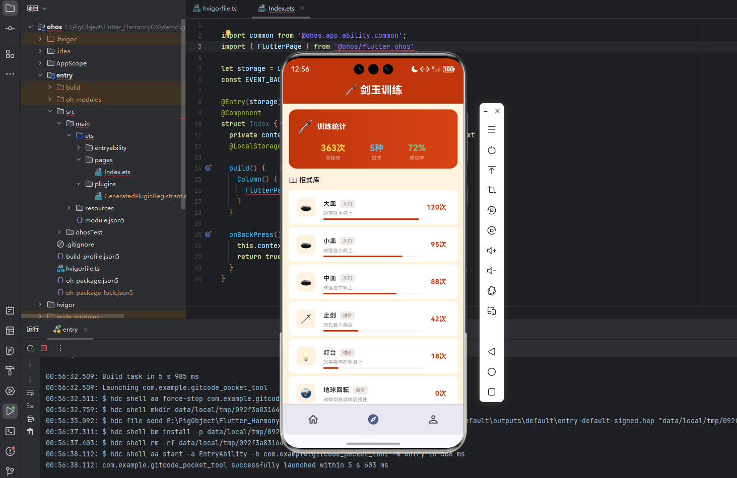Click emulator back triangle button
Viewport: 737px width, 478px height.
492,352
